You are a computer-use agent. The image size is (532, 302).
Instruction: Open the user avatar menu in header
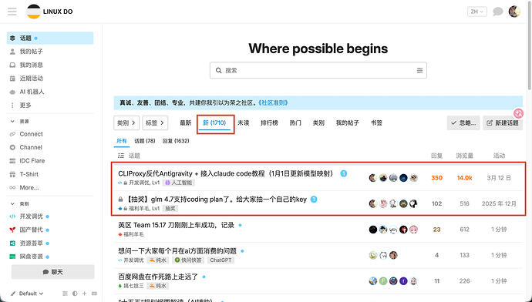[514, 12]
